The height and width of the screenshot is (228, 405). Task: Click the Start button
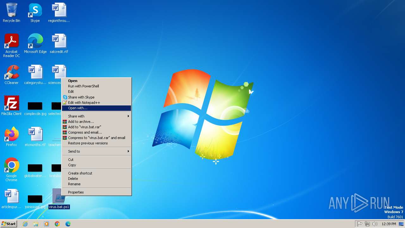click(x=9, y=224)
